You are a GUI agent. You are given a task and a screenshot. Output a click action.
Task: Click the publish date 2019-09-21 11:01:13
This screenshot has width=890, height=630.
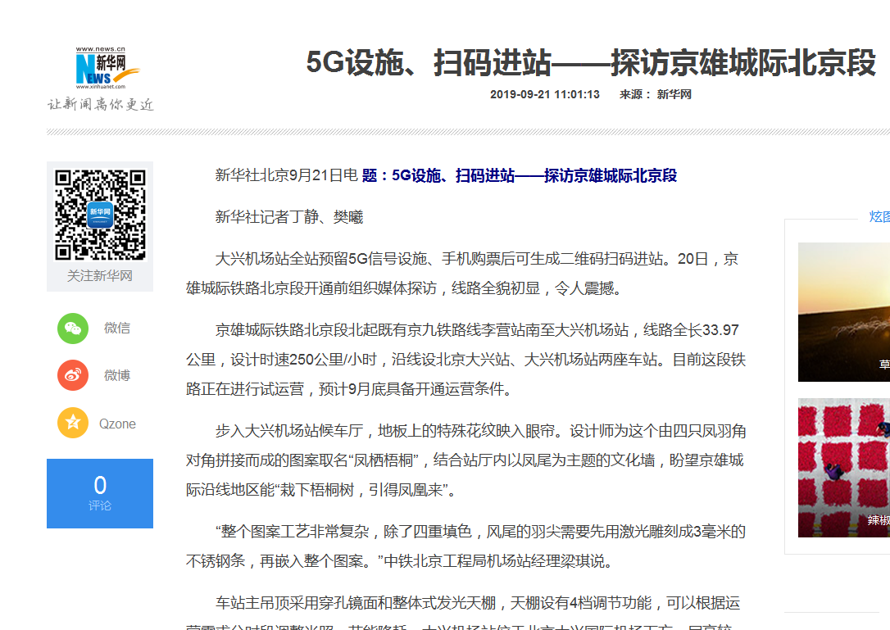pyautogui.click(x=545, y=94)
